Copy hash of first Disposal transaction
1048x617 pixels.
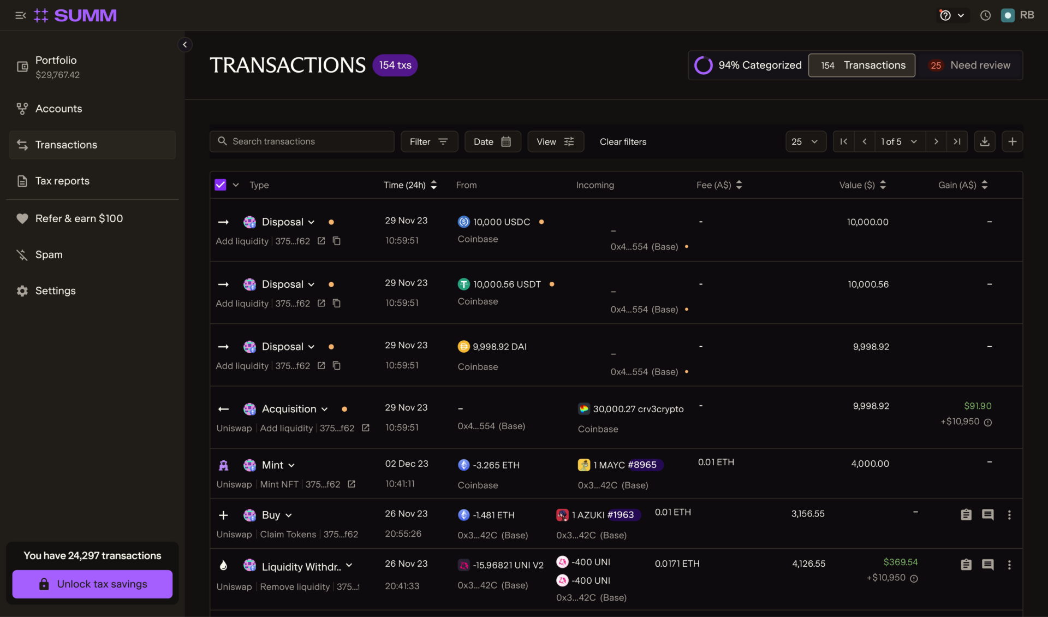tap(337, 241)
